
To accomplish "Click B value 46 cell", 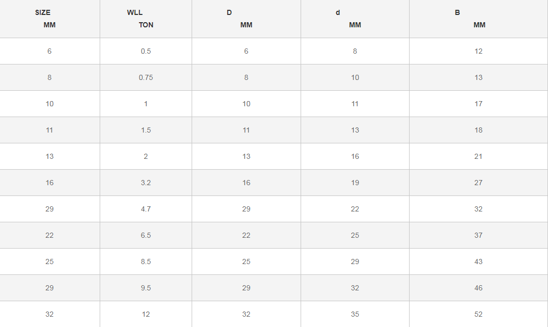I will coord(478,288).
